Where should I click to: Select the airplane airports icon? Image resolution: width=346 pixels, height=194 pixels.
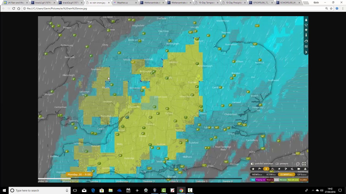tap(279, 169)
